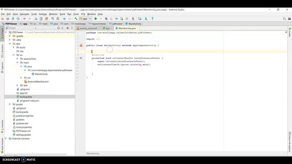
Task: Open the File menu
Action: (x=3, y=14)
